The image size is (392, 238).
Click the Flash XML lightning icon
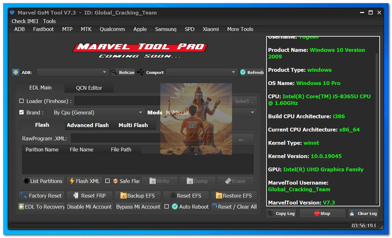72,181
